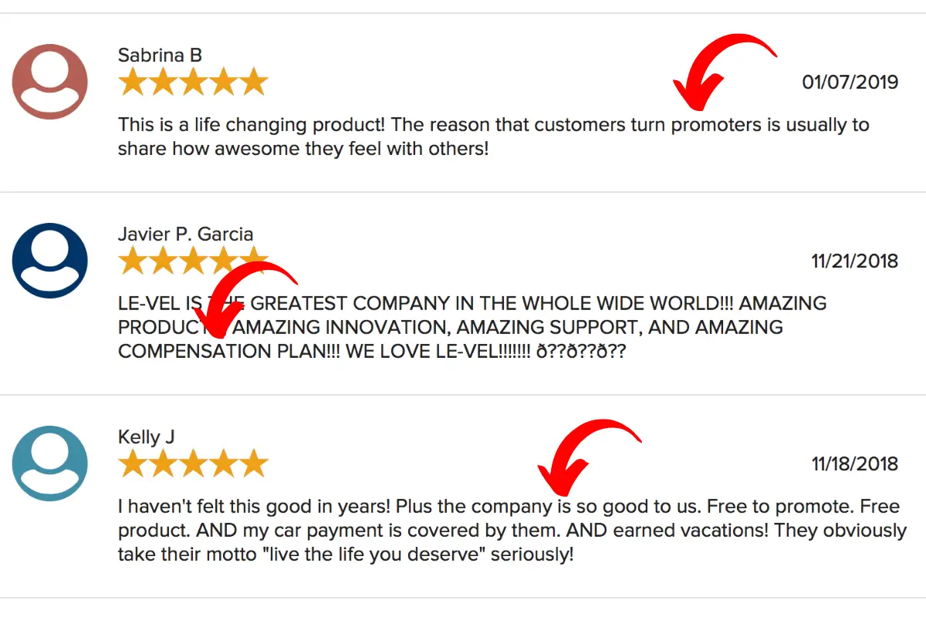This screenshot has height=617, width=926.
Task: Click Kelly J's teal avatar icon
Action: coord(50,464)
